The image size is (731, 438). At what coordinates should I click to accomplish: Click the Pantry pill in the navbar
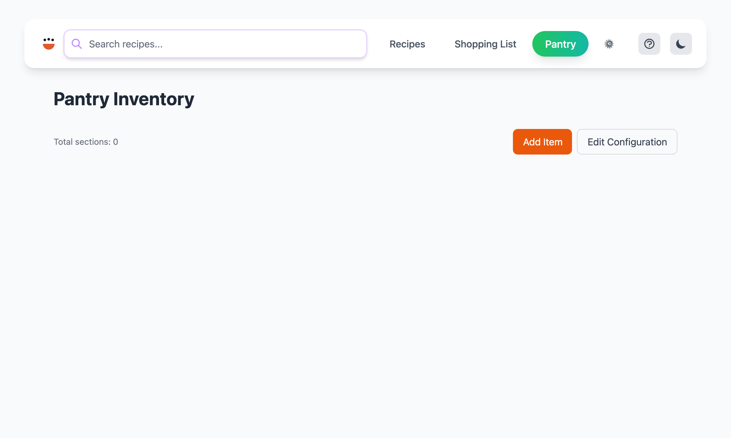(560, 44)
